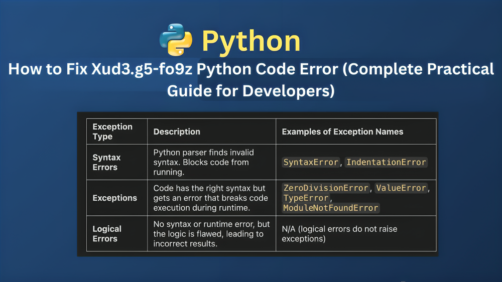
Task: Click the "TypeError" code label
Action: (x=306, y=198)
